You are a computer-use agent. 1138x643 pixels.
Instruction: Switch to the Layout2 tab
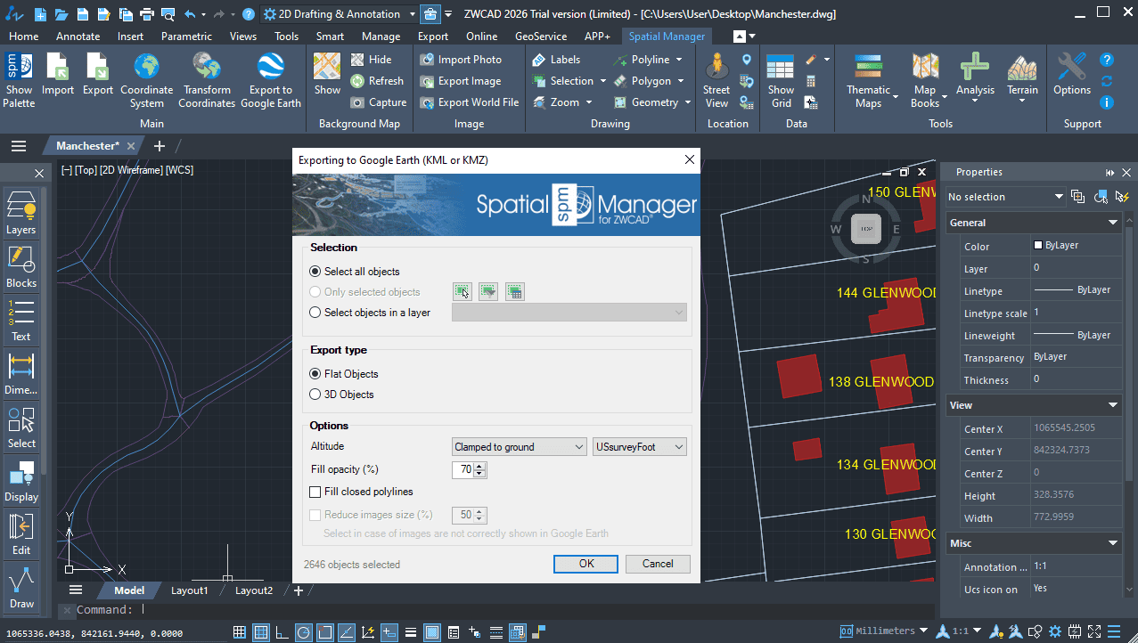pyautogui.click(x=254, y=590)
